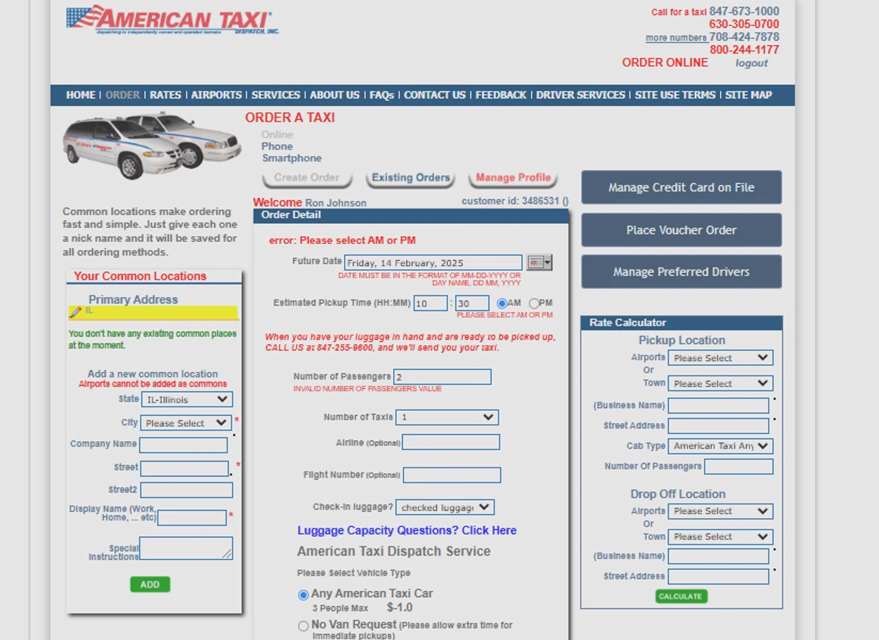Image resolution: width=879 pixels, height=640 pixels.
Task: Click the pencil edit icon under Primary Address
Action: click(75, 312)
